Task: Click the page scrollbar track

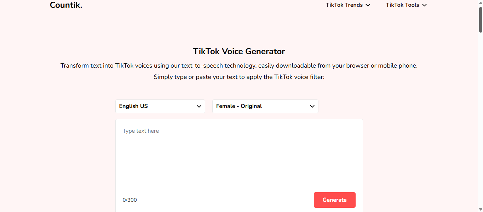Action: tap(480, 106)
